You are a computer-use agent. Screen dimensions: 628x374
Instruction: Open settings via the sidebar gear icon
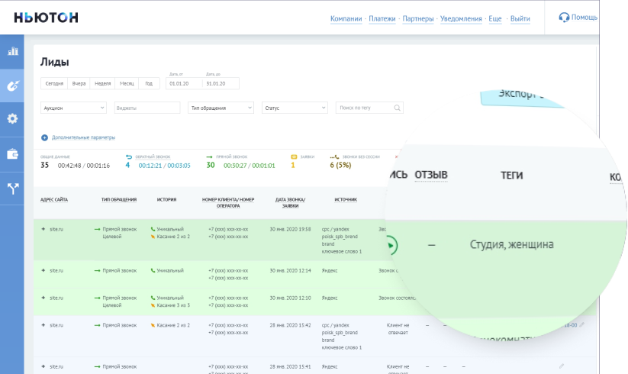[x=12, y=118]
